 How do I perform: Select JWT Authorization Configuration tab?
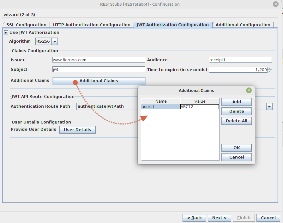[173, 25]
